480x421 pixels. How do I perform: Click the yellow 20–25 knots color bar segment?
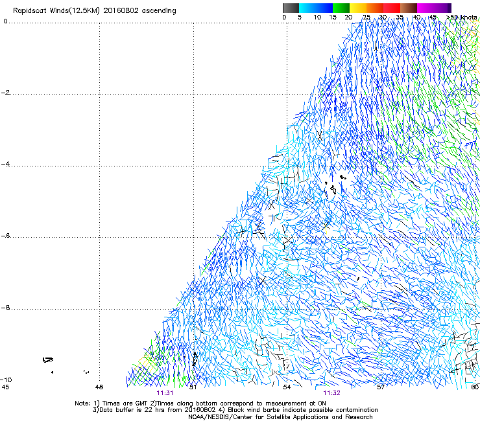point(358,8)
